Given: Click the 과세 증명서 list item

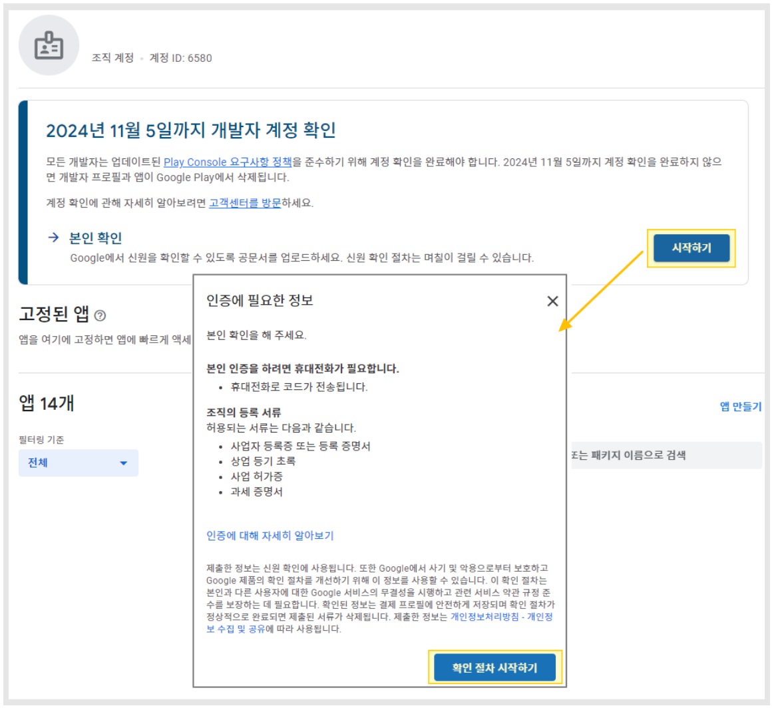Looking at the screenshot, I should point(257,491).
